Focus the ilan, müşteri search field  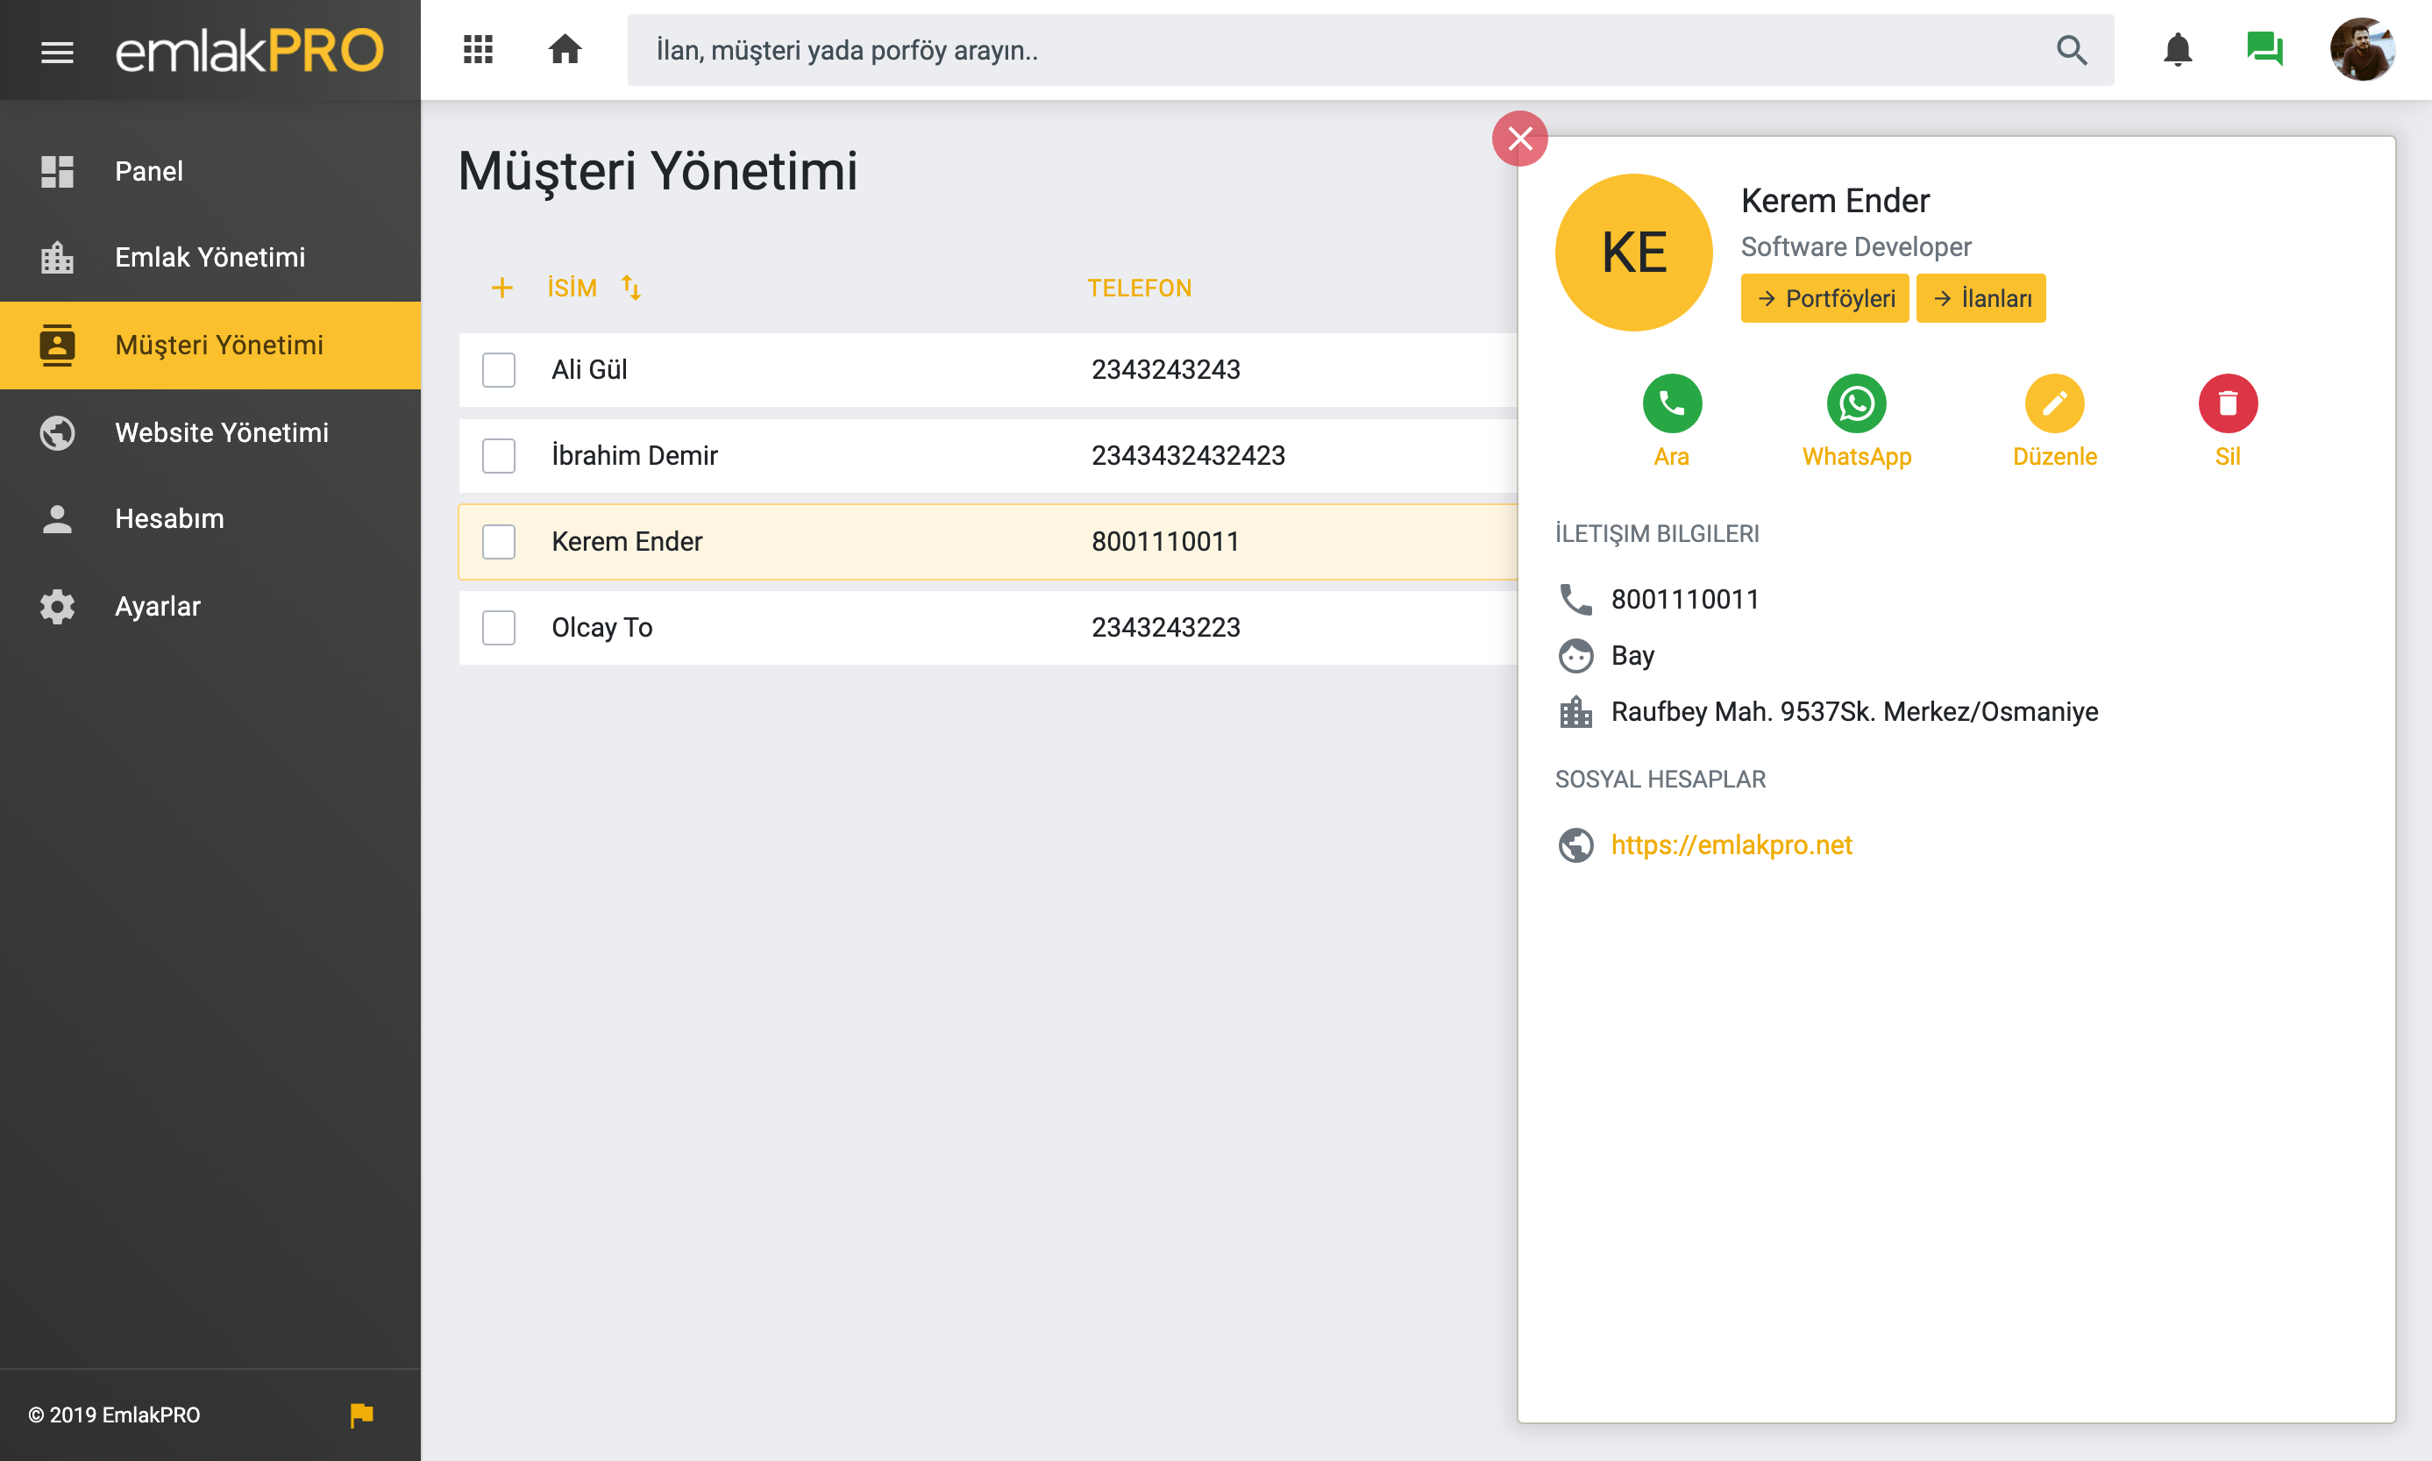pyautogui.click(x=1339, y=50)
